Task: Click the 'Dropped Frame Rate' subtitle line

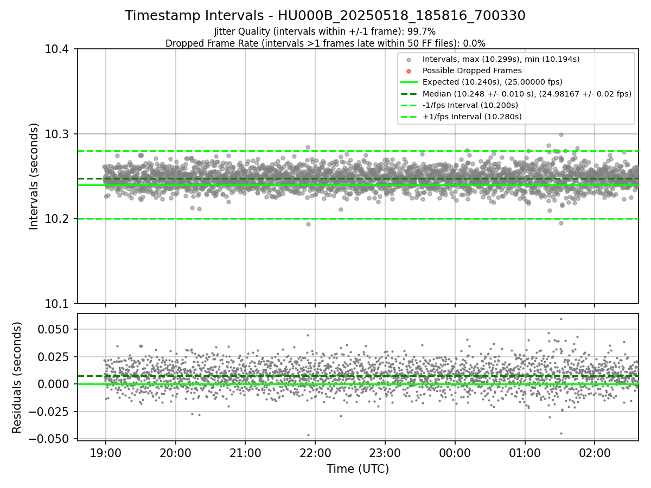Action: pyautogui.click(x=325, y=43)
